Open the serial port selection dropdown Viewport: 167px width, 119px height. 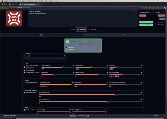click(x=147, y=12)
